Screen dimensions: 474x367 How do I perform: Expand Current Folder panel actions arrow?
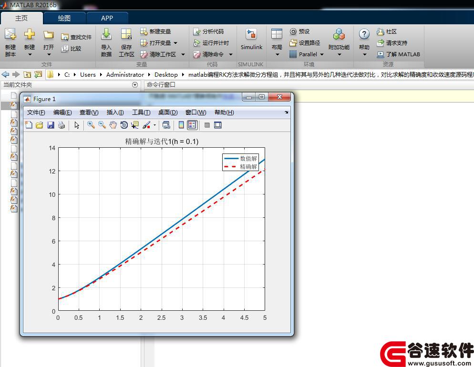point(135,85)
